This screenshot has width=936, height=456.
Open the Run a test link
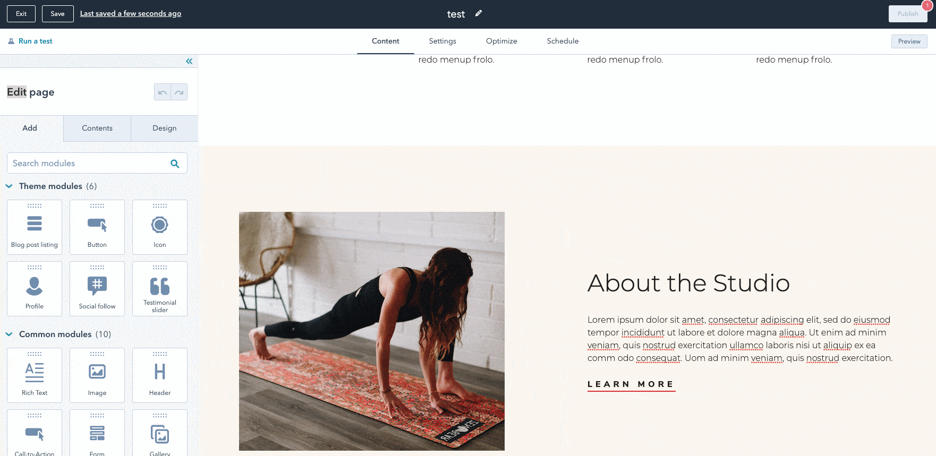point(30,41)
